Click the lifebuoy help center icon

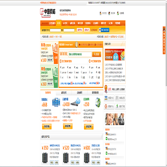(106, 106)
